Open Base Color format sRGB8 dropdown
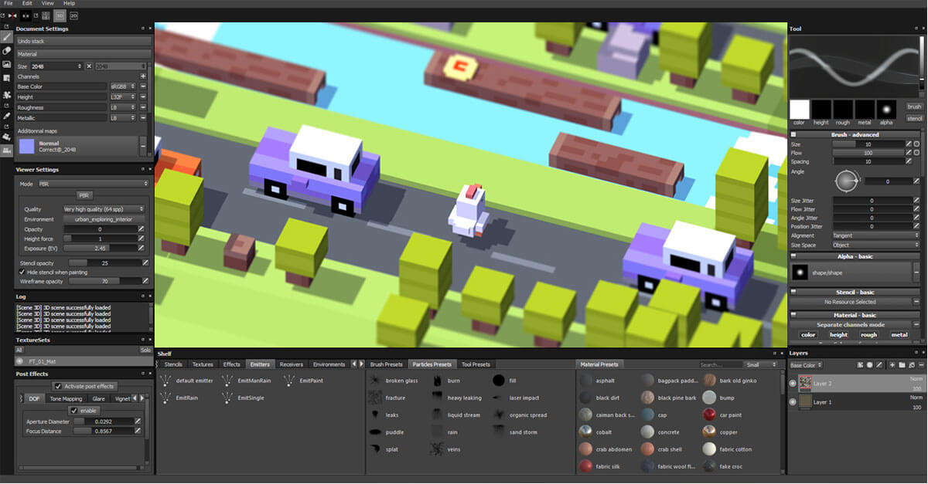Image resolution: width=928 pixels, height=484 pixels. pyautogui.click(x=124, y=86)
